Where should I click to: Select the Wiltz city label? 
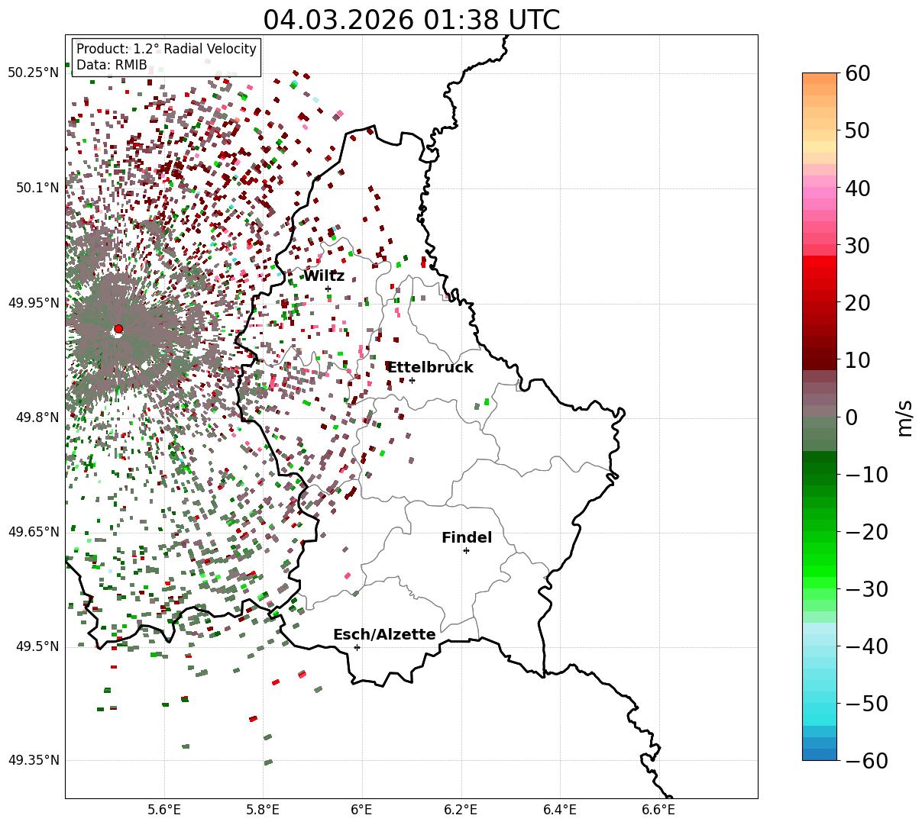(324, 276)
